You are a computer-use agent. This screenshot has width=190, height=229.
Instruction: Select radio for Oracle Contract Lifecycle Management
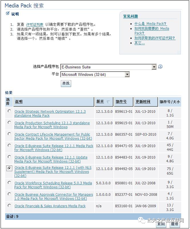point(9,134)
